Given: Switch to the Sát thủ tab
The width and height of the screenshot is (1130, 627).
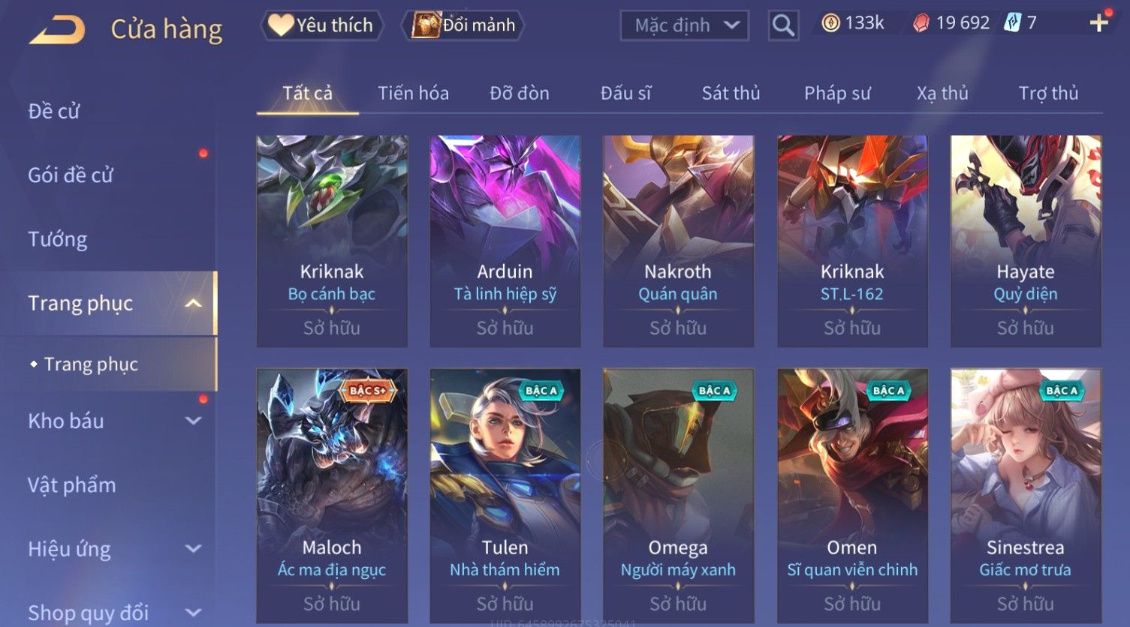Looking at the screenshot, I should click(x=731, y=93).
